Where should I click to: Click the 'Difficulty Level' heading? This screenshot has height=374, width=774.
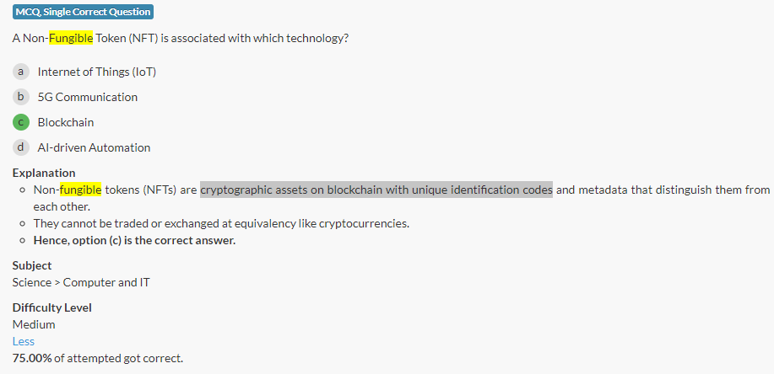(51, 307)
